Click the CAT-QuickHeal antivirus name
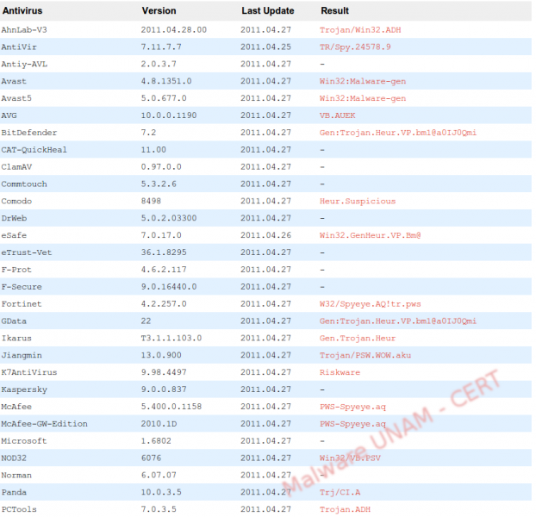The height and width of the screenshot is (517, 536). pos(34,150)
